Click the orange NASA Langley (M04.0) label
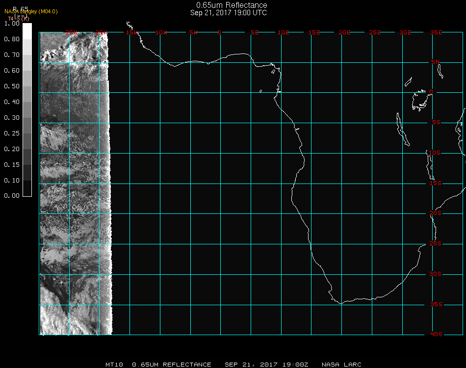Viewport: 466px width, 368px height. coord(31,12)
